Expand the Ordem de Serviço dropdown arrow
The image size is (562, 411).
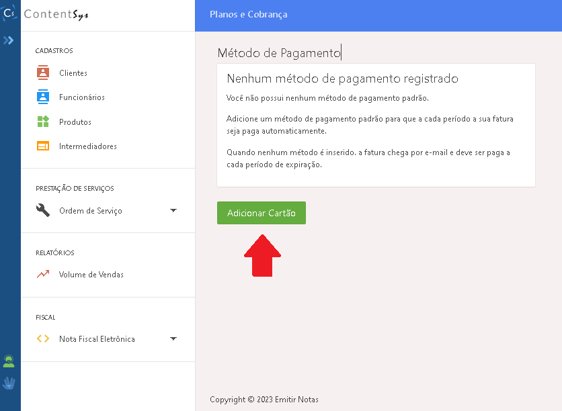point(173,210)
